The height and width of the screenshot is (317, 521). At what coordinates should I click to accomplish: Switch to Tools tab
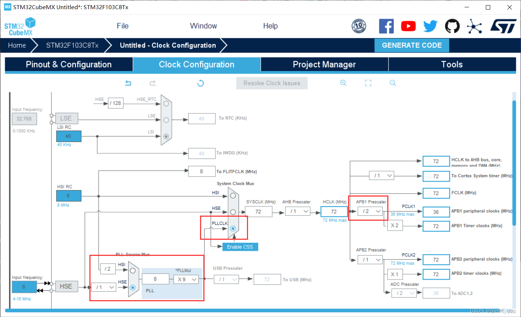pyautogui.click(x=452, y=64)
